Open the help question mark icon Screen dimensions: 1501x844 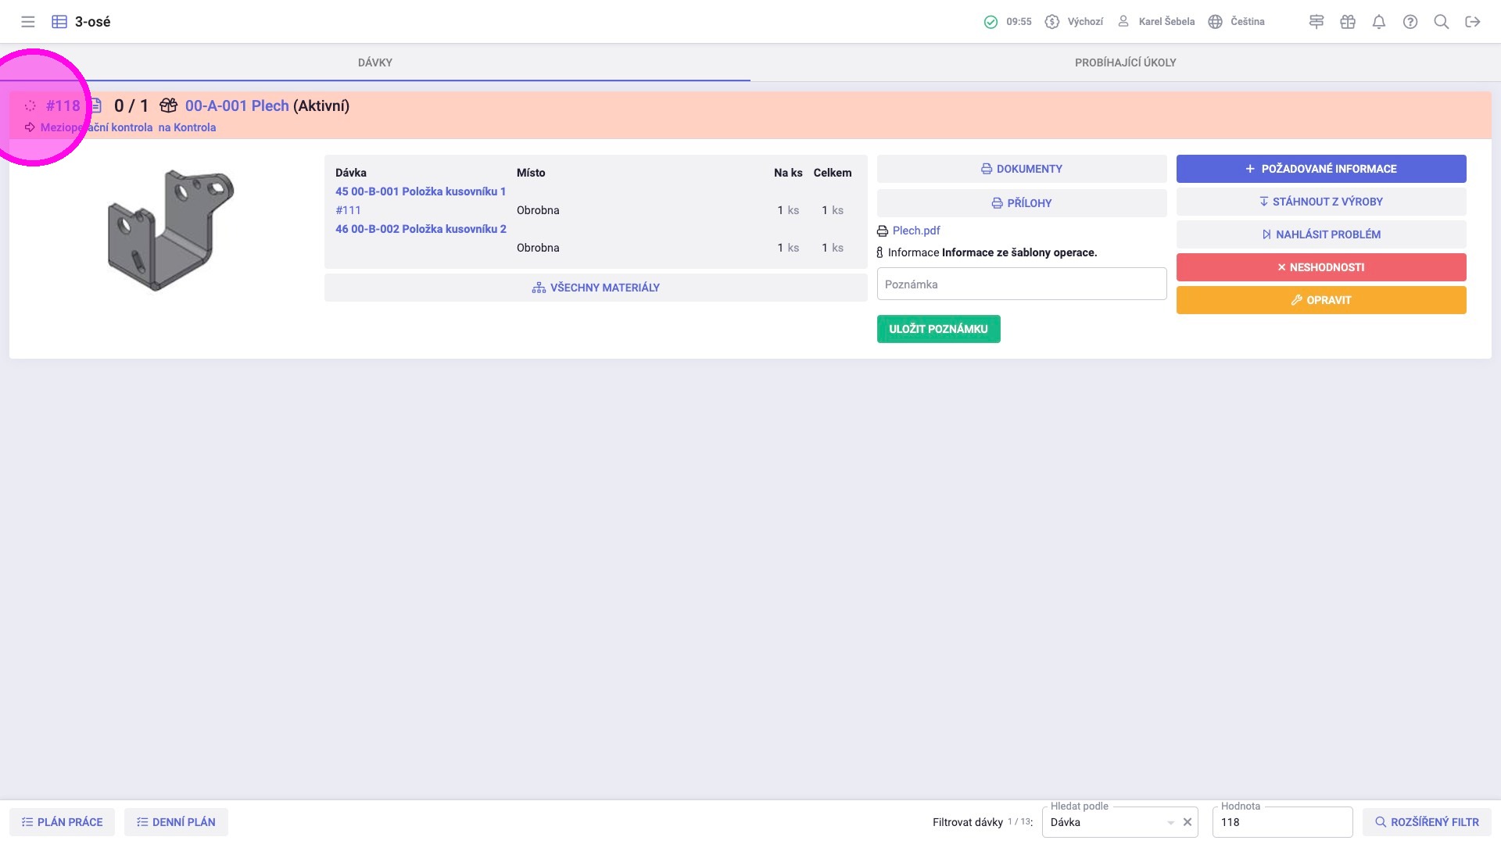1410,22
